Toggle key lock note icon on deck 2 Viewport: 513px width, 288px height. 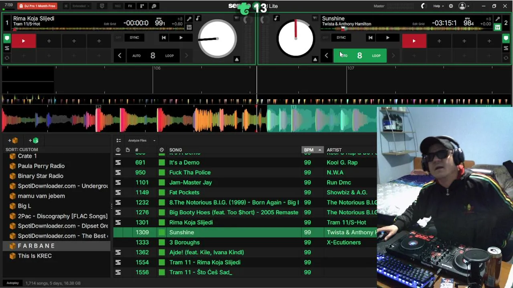(276, 18)
